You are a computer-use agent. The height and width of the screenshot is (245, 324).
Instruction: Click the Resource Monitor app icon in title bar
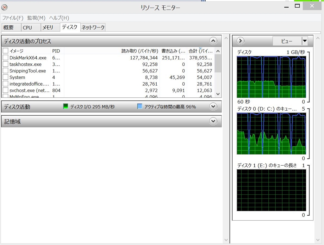tap(4, 8)
